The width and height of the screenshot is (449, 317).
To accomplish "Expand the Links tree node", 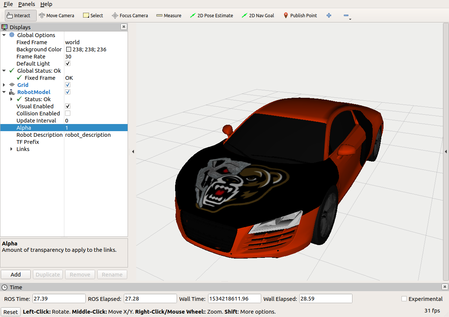I will pyautogui.click(x=12, y=149).
